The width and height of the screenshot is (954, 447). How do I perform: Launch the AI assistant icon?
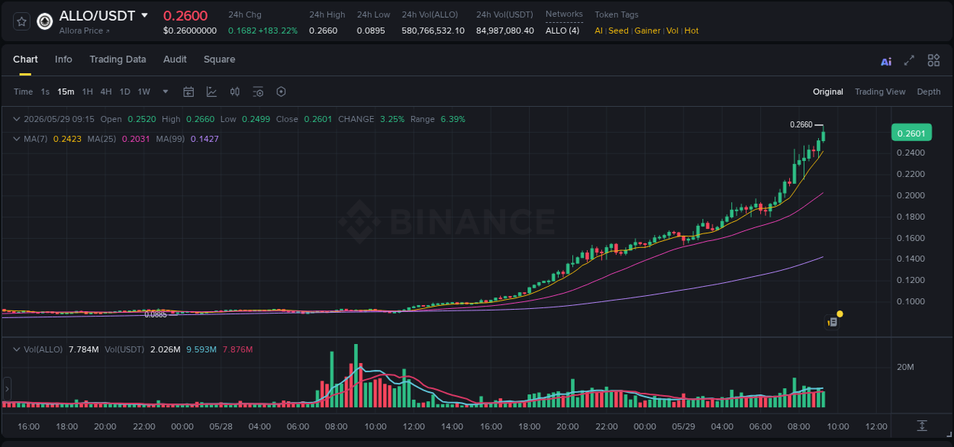point(886,61)
